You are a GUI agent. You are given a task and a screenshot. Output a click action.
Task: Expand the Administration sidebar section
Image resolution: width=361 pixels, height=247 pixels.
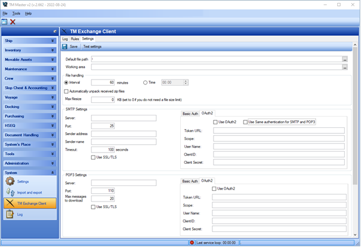[x=30, y=163]
